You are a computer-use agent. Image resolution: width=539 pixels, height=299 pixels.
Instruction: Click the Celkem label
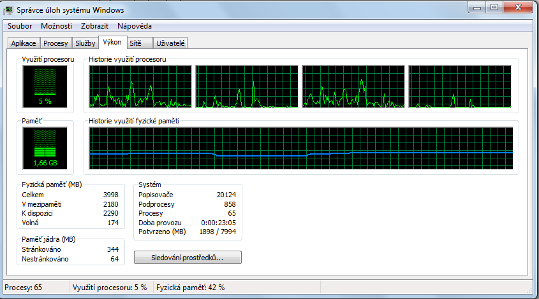click(33, 195)
